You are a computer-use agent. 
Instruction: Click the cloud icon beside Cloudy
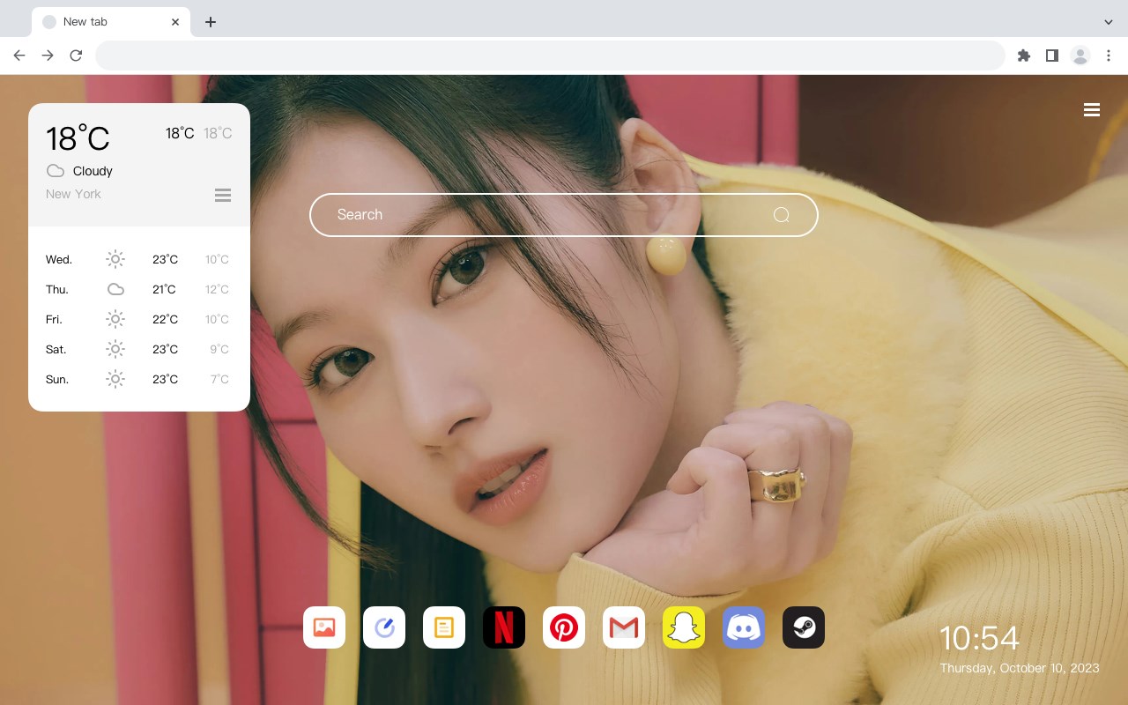(56, 171)
